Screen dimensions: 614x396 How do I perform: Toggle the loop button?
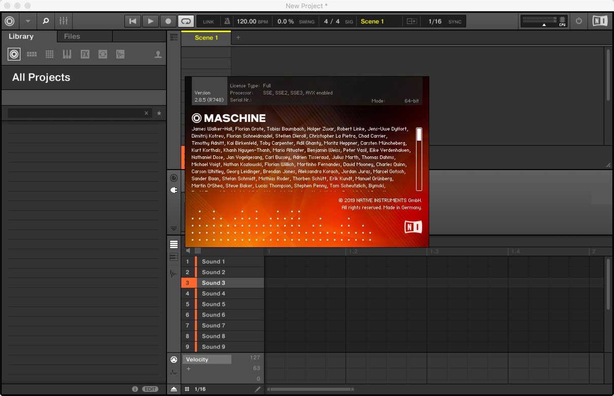click(x=186, y=21)
